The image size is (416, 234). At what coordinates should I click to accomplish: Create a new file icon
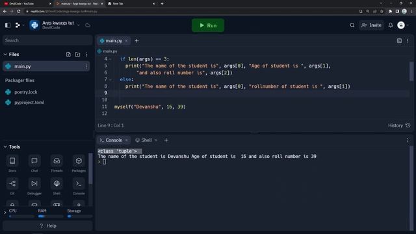coord(68,55)
